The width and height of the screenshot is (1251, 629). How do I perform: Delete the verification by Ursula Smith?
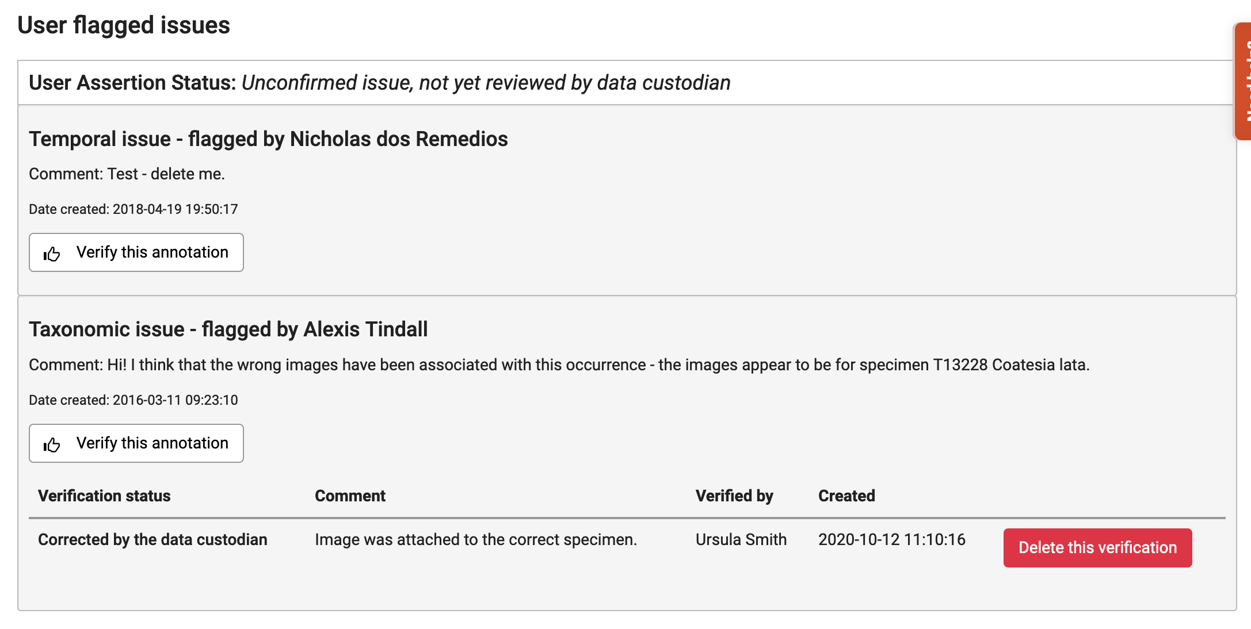[1097, 547]
